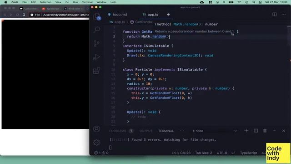
Task: Open the Code application menu
Action: [15, 2]
